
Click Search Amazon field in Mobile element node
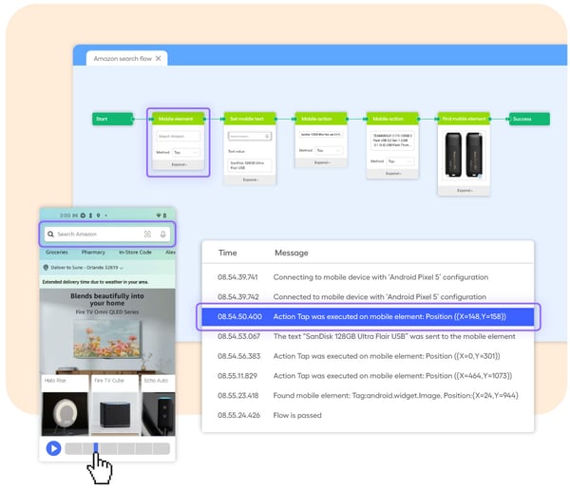tap(179, 136)
